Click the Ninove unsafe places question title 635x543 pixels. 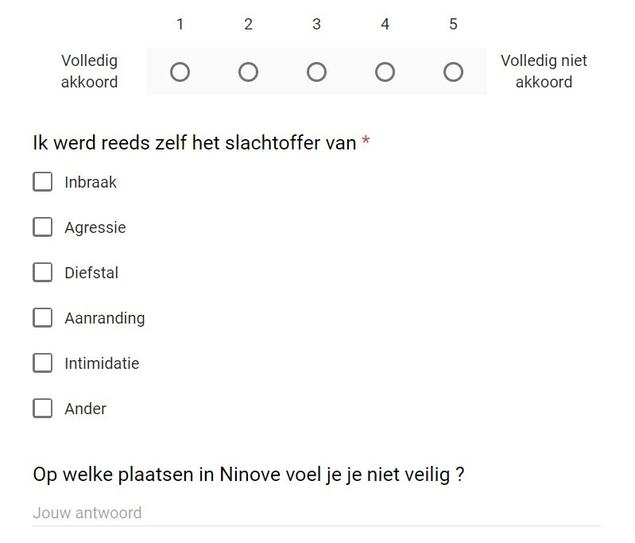coord(248,475)
